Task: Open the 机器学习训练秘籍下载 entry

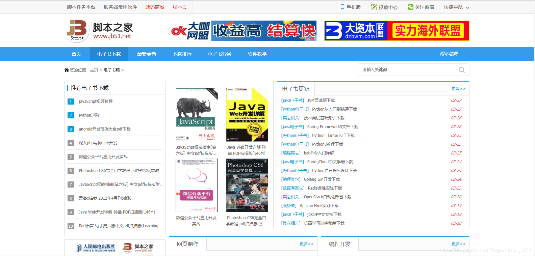Action: [x=324, y=223]
